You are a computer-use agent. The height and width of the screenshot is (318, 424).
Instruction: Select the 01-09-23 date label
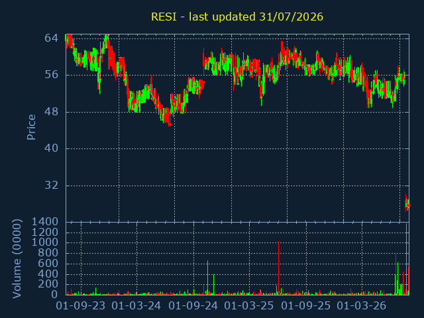81,306
